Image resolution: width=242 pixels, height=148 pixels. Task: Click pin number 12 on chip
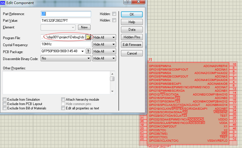234,139
